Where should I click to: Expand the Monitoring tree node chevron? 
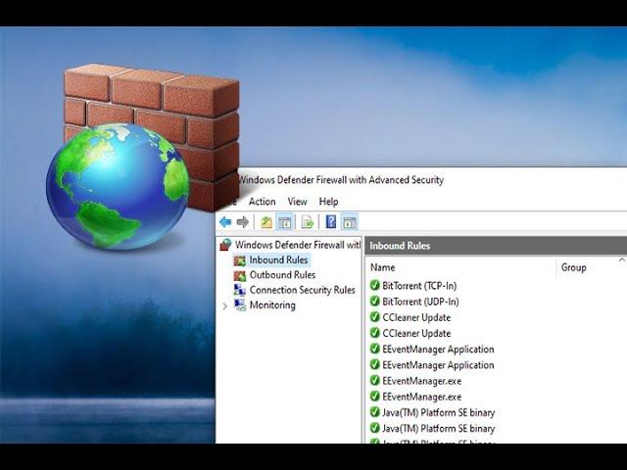(224, 306)
